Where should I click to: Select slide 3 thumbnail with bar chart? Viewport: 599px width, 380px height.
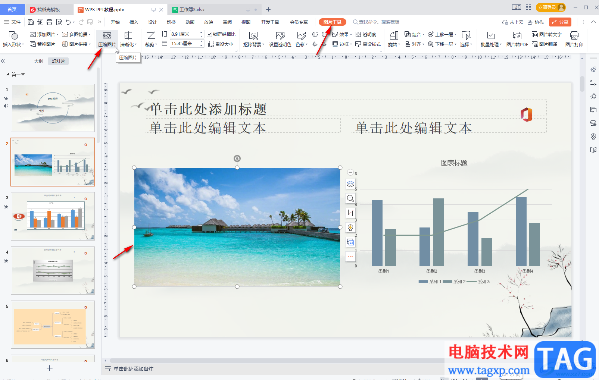pyautogui.click(x=53, y=216)
